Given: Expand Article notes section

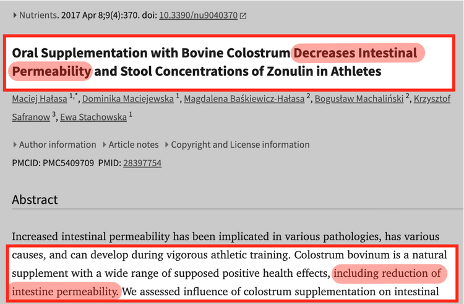Looking at the screenshot, I should tap(131, 145).
